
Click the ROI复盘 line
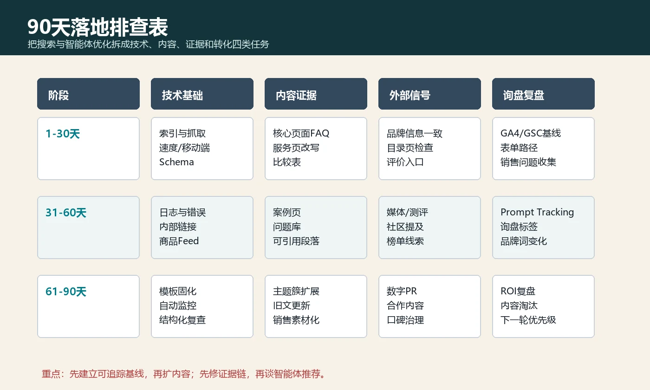point(518,291)
